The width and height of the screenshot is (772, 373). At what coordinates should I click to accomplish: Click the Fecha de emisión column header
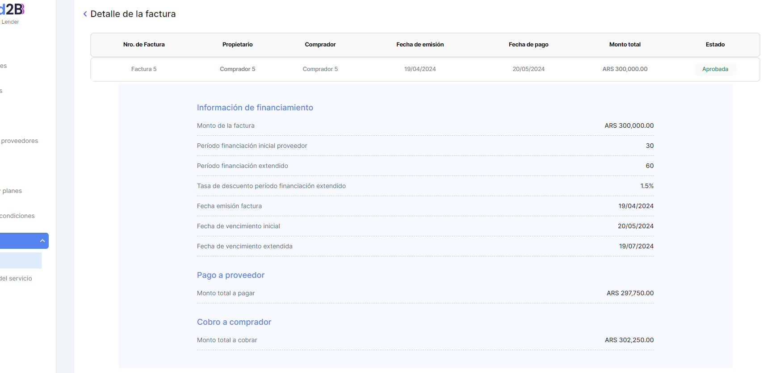pos(420,44)
